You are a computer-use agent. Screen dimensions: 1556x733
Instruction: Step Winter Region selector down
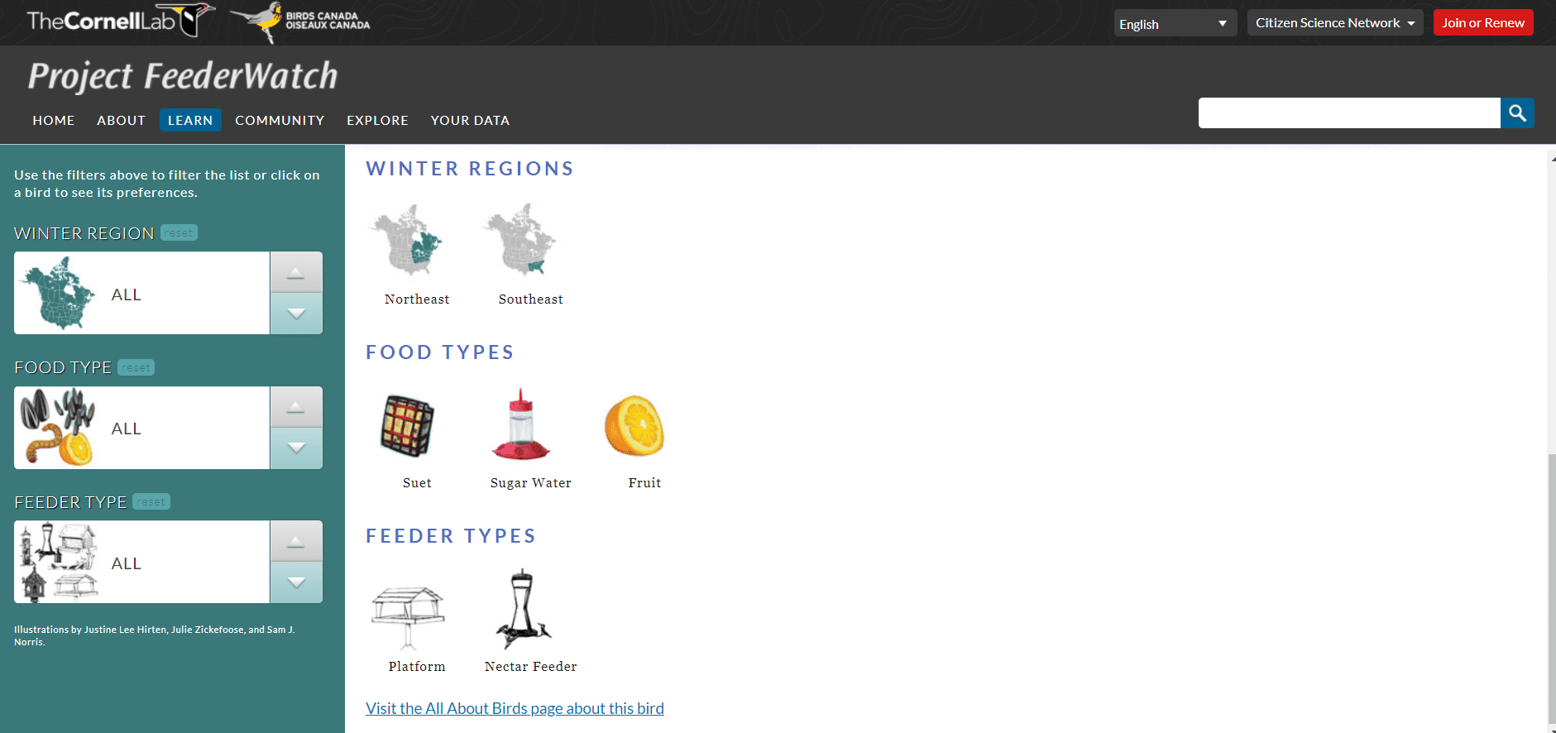(296, 314)
